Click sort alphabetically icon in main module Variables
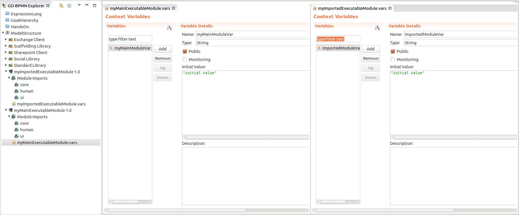Screen dimensions: 519x215 click(x=169, y=28)
